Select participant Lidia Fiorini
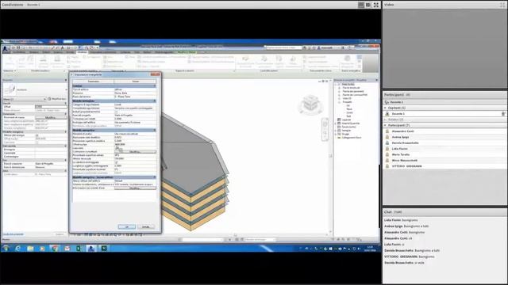Viewport: 508px width, 285px height. coord(400,149)
